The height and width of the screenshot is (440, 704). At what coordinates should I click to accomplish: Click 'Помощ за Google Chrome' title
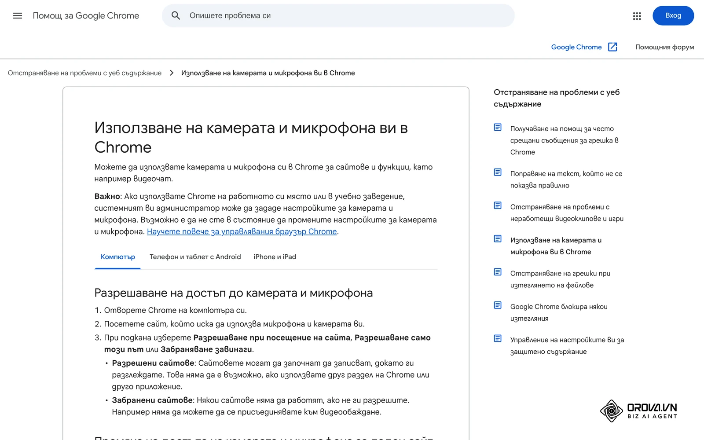[86, 16]
